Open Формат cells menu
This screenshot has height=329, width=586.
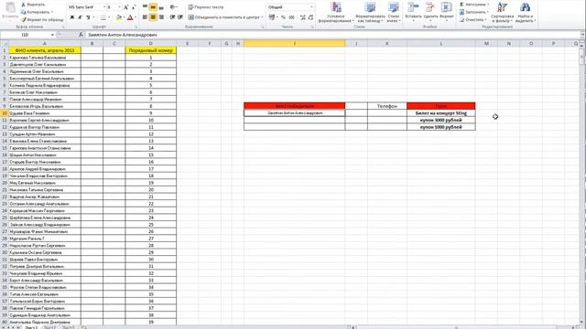(x=447, y=12)
